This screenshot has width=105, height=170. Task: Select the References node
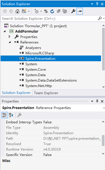[x=29, y=42]
